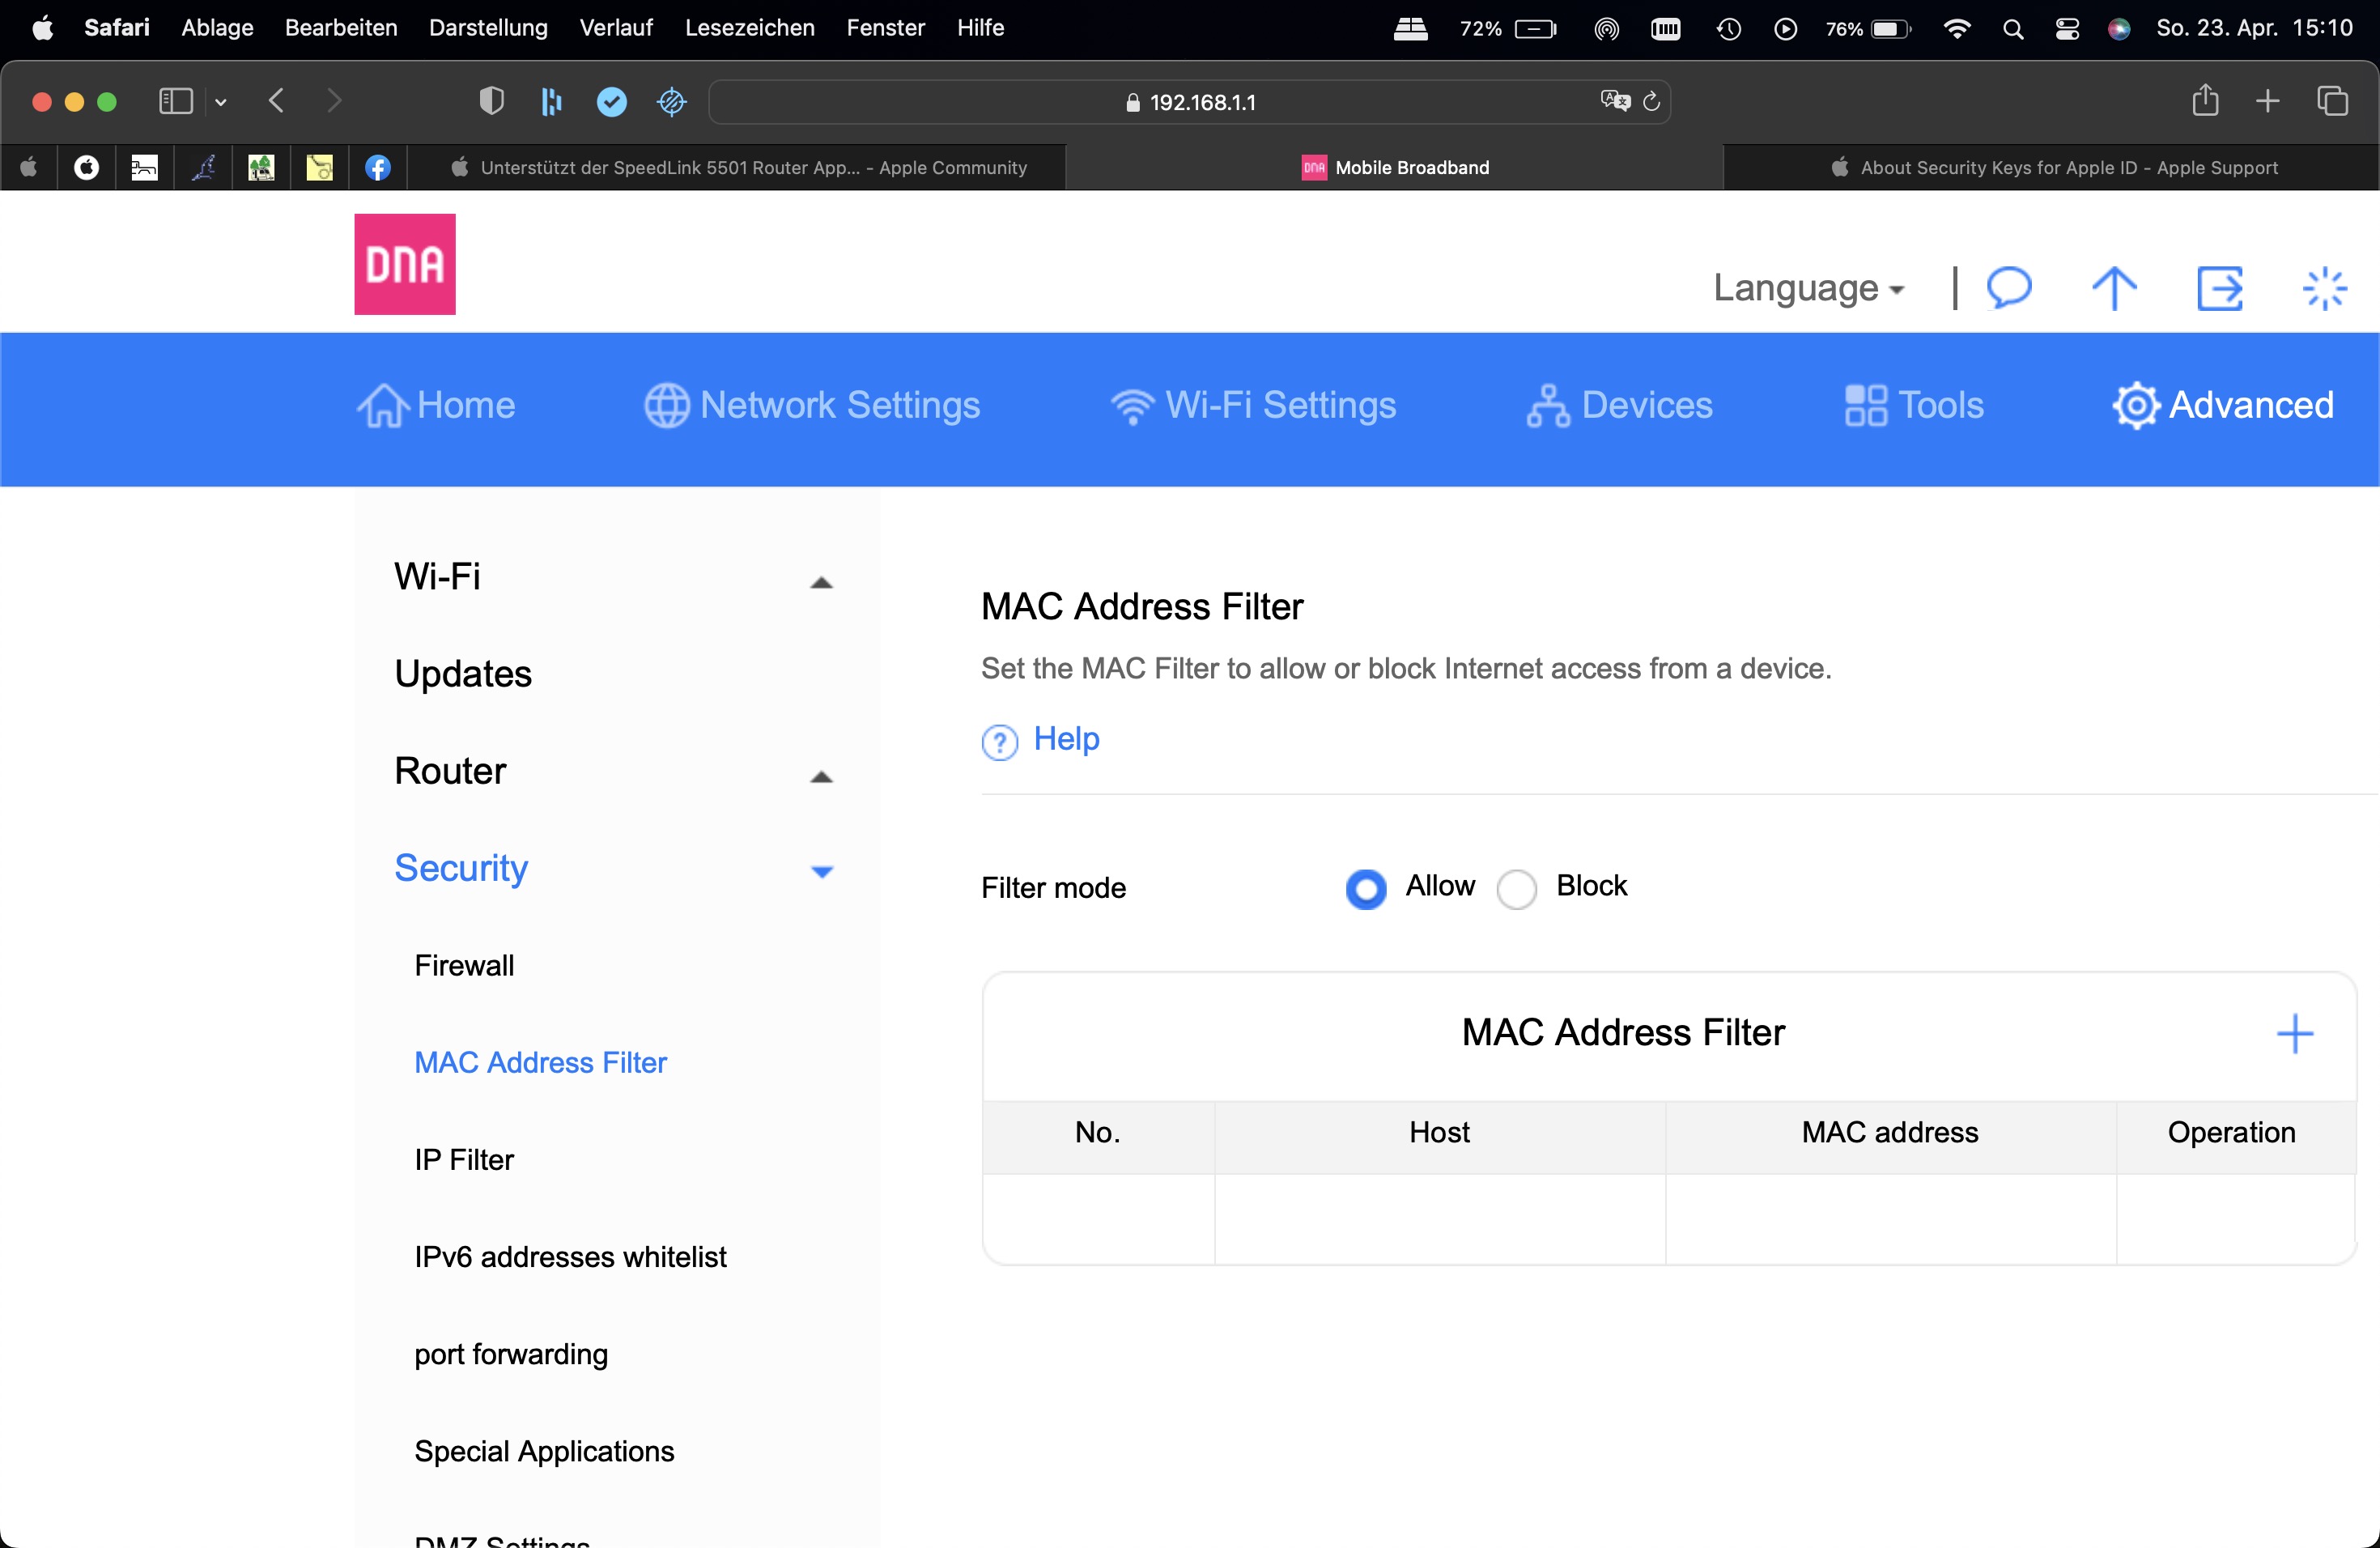Click the logout exit icon
Screen dimensions: 2380x1548
tap(2219, 289)
